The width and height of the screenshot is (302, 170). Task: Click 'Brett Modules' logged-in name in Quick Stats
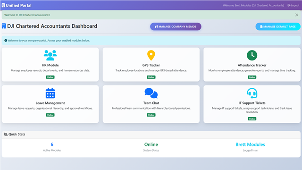click(250, 144)
